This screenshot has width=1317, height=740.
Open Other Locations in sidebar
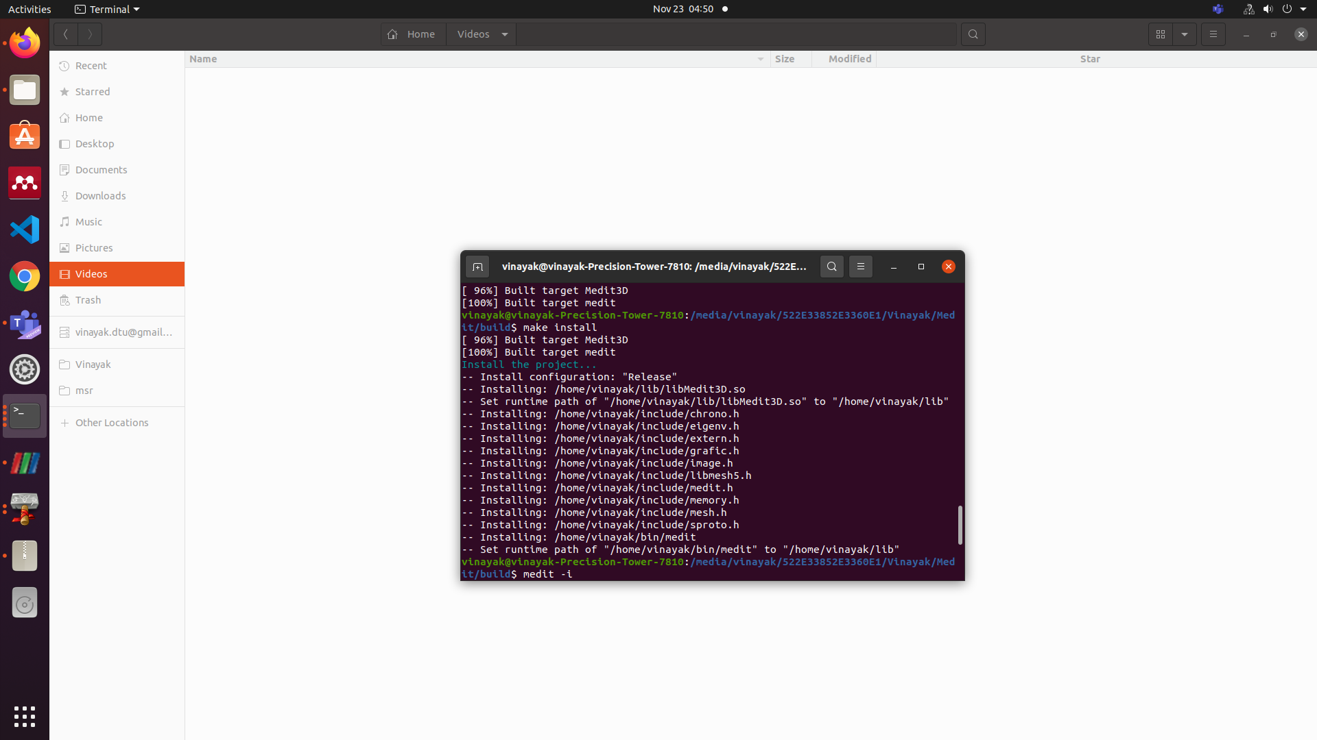tap(117, 423)
